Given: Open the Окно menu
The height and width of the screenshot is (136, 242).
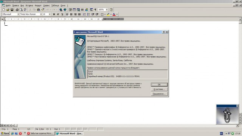Looking at the screenshot, I should pyautogui.click(x=63, y=6).
